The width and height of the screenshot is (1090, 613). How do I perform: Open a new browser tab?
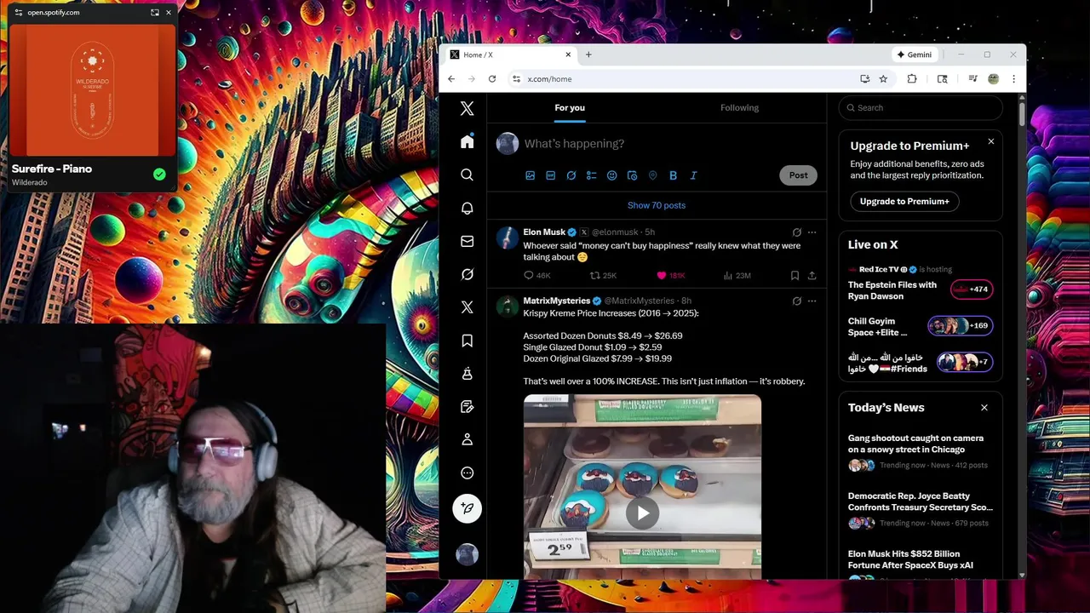[x=588, y=54]
